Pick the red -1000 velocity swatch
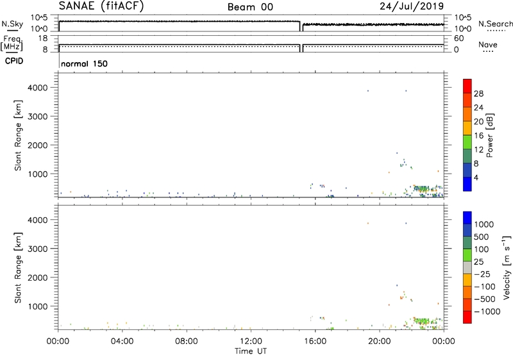 pyautogui.click(x=467, y=317)
